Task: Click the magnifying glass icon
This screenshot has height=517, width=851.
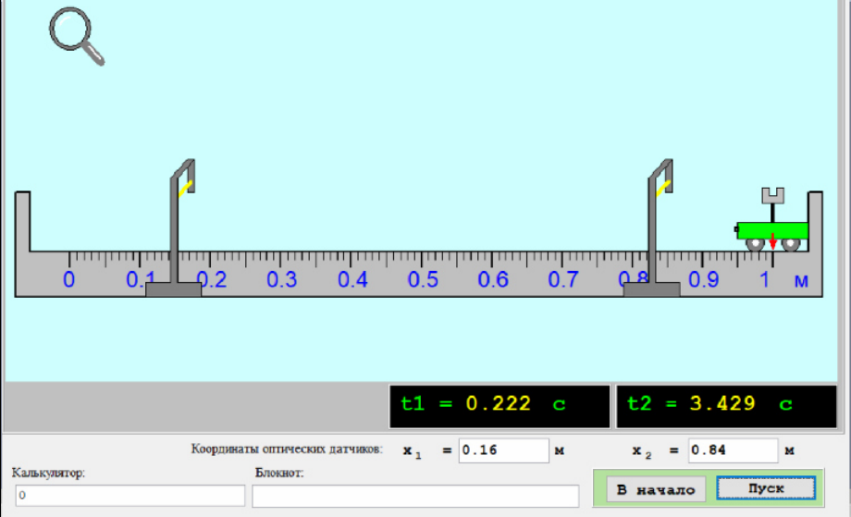Action: (77, 36)
